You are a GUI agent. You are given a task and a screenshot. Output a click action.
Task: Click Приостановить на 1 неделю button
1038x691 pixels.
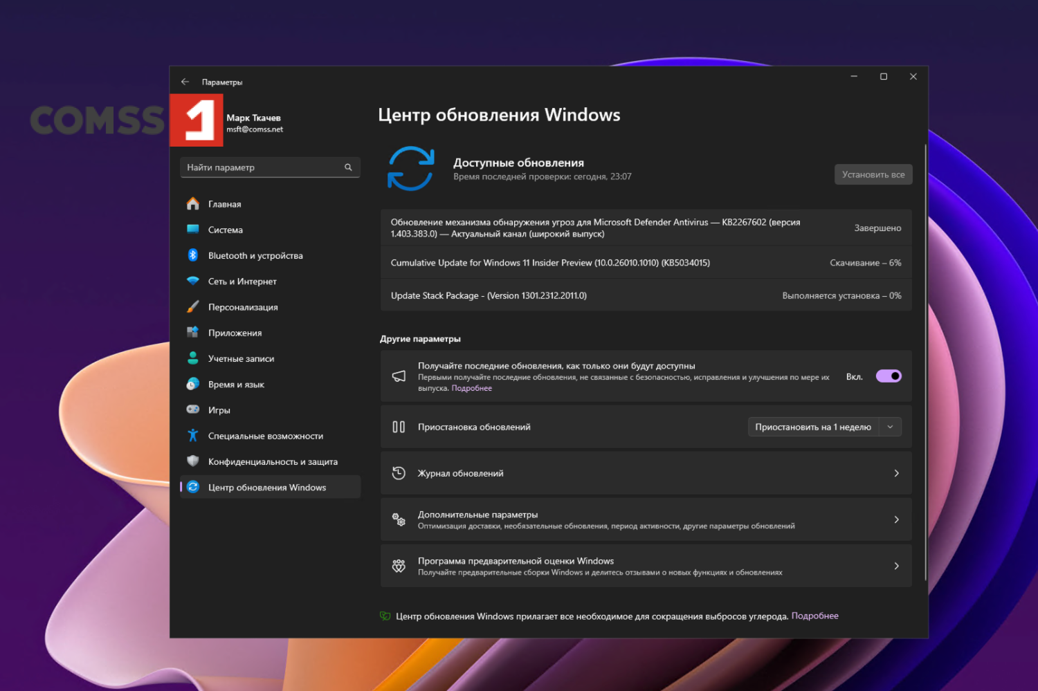pyautogui.click(x=812, y=427)
